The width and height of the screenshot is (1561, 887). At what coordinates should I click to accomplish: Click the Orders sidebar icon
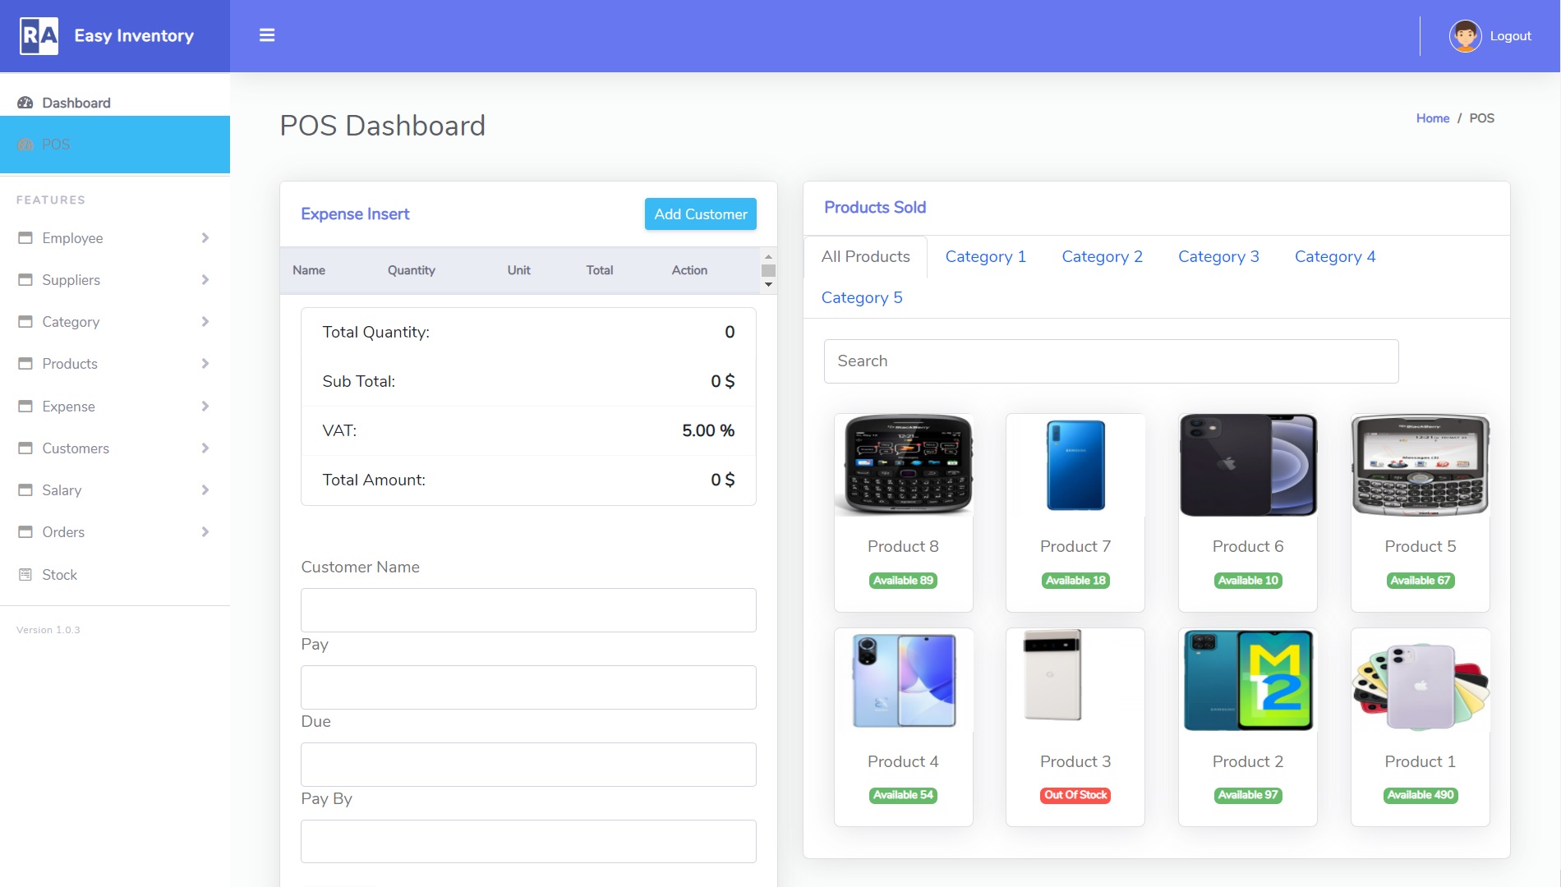pos(25,532)
